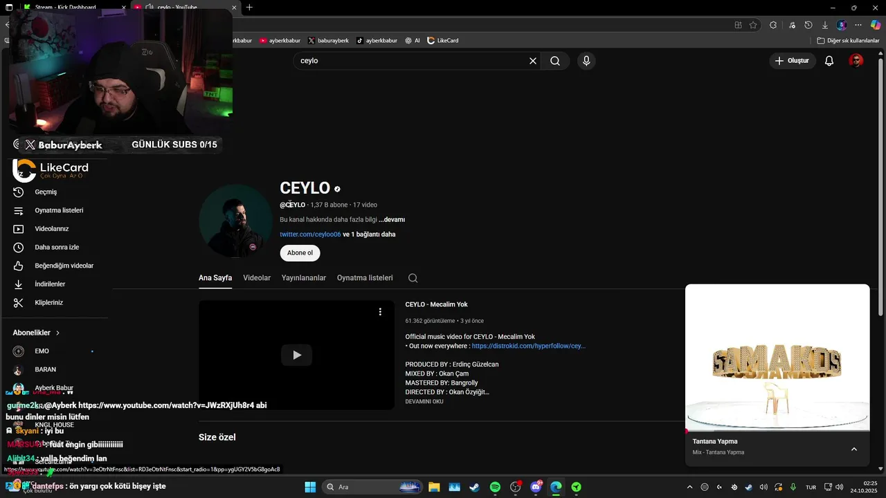Add page to favorites star icon

[753, 25]
